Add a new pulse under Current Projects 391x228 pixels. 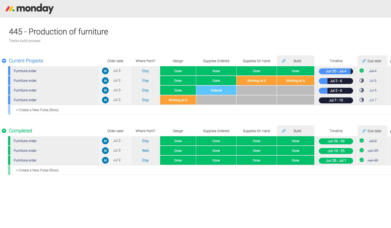coord(37,110)
